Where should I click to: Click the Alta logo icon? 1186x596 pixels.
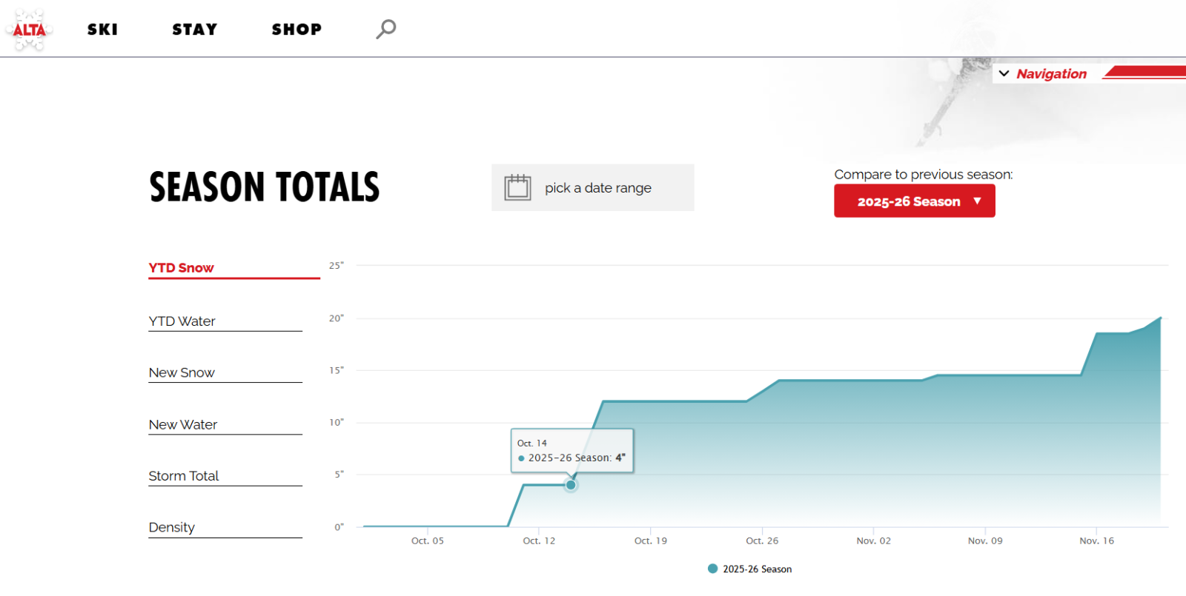pyautogui.click(x=30, y=30)
